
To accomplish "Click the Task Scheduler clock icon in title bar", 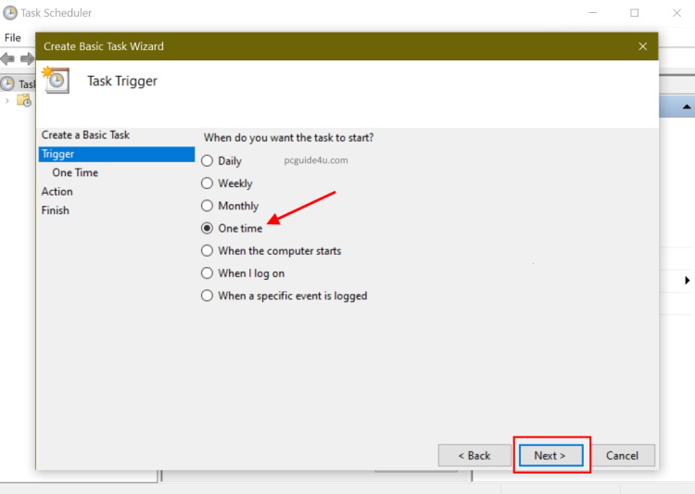I will coord(10,13).
